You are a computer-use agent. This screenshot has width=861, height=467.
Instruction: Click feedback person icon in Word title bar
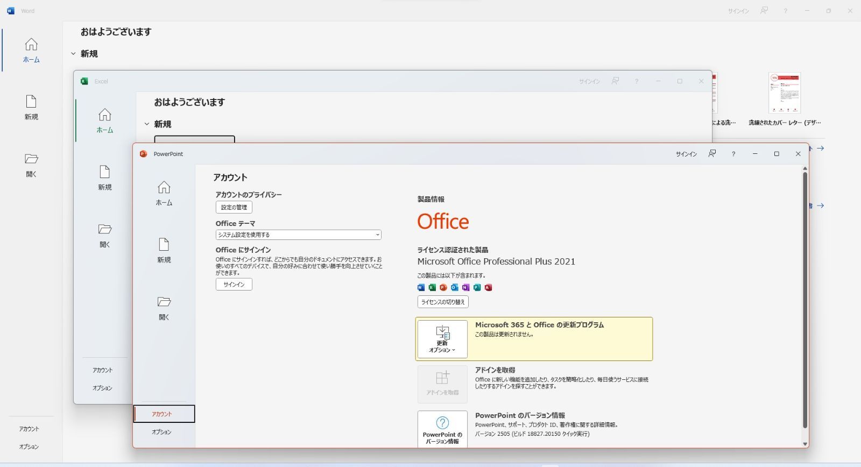(764, 11)
